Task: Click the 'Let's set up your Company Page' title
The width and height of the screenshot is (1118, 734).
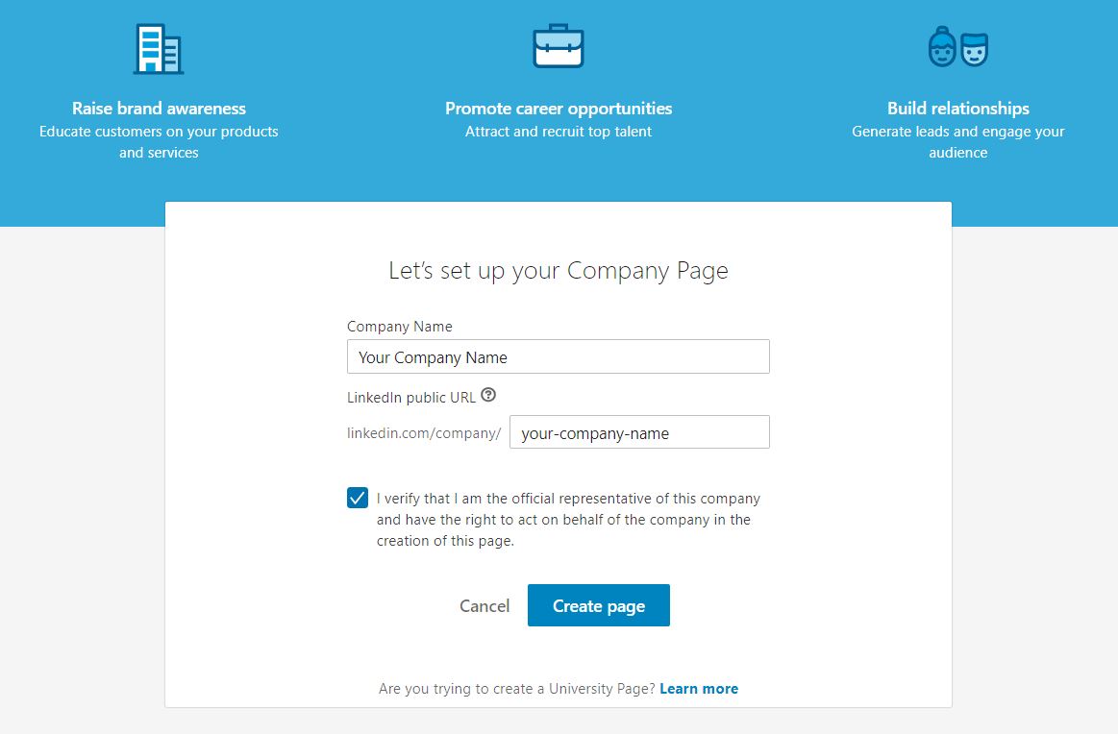Action: point(559,271)
